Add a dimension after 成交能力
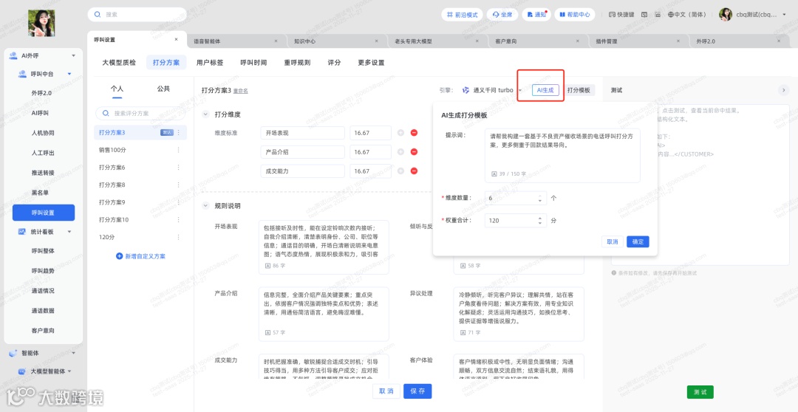The width and height of the screenshot is (798, 412). pyautogui.click(x=400, y=171)
